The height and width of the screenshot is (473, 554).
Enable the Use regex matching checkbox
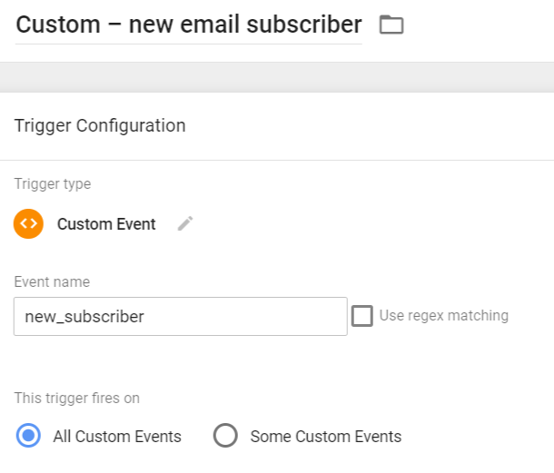362,316
